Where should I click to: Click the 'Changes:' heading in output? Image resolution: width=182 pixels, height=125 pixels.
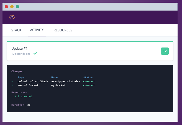point(18,71)
